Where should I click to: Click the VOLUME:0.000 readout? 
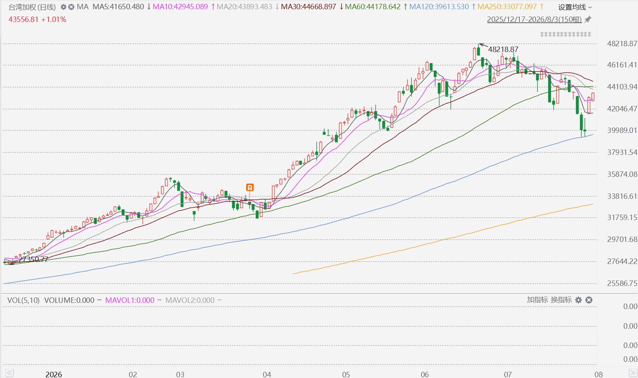click(x=69, y=300)
